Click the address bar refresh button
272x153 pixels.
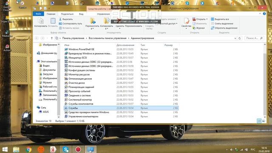coord(240,38)
